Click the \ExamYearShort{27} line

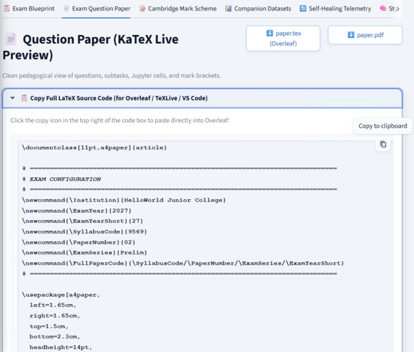[x=83, y=221]
